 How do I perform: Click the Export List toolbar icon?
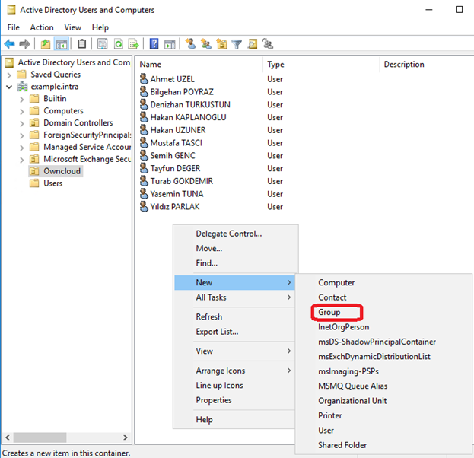point(133,44)
